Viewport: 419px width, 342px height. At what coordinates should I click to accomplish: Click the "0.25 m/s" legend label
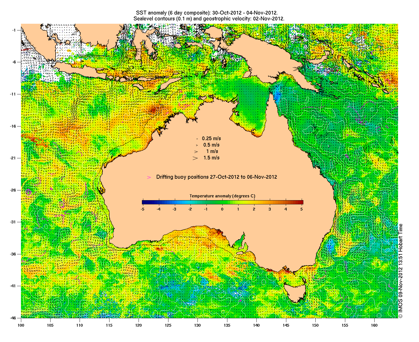click(211, 138)
